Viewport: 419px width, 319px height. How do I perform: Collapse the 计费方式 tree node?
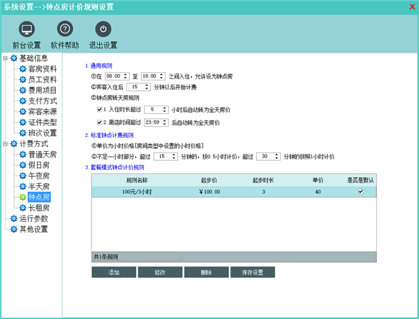coord(5,144)
